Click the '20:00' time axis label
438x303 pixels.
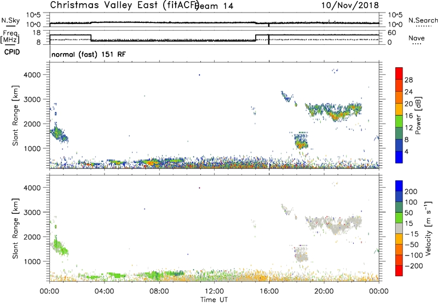pyautogui.click(x=324, y=292)
